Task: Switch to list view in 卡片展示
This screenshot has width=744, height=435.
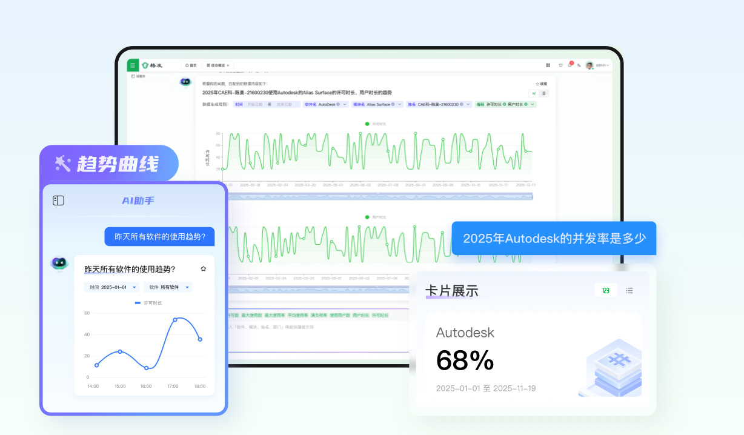Action: pos(629,291)
